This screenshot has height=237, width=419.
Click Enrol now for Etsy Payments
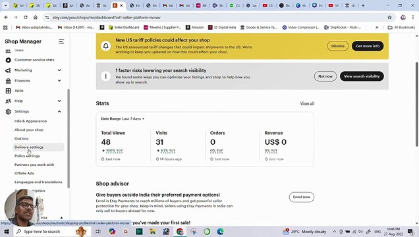tap(302, 197)
